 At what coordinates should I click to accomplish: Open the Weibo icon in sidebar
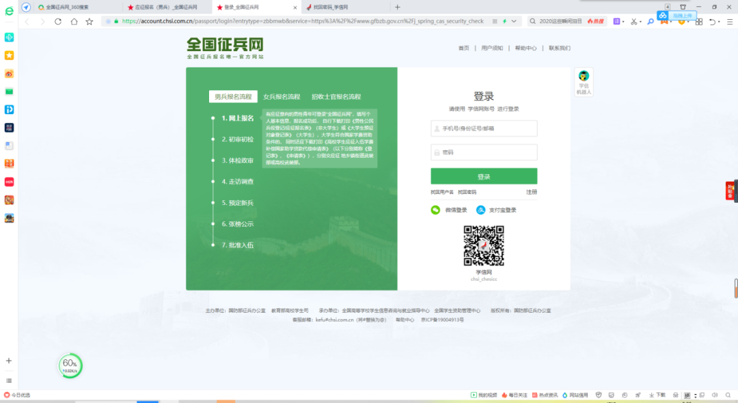[9, 73]
